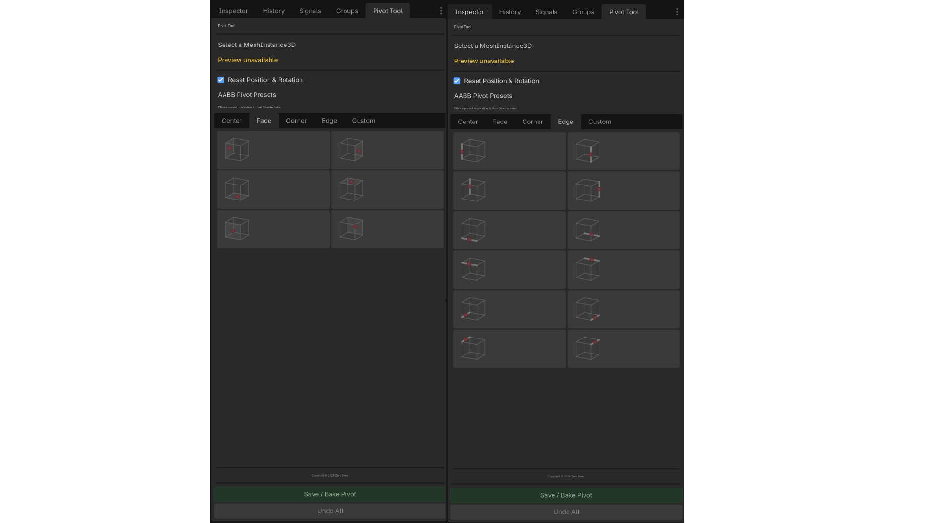Image resolution: width=929 pixels, height=523 pixels.
Task: Click Save / Bake Pivot in right panel
Action: (x=566, y=495)
